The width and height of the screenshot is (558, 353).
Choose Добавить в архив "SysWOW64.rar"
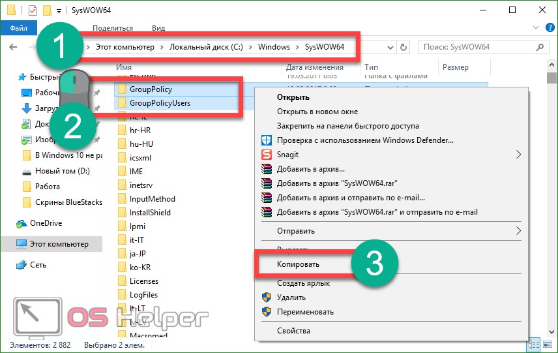point(337,183)
